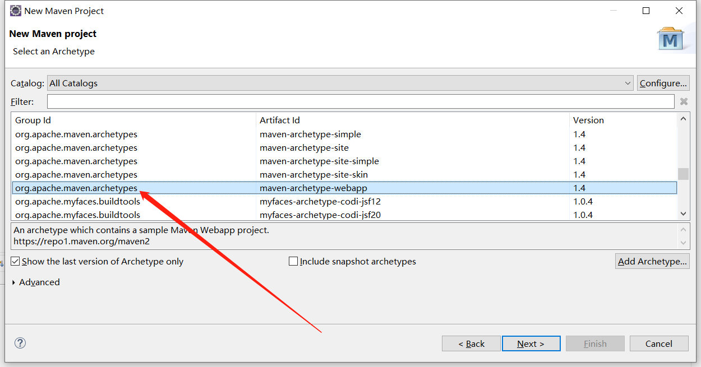This screenshot has height=367, width=701.
Task: Click the Maven M wizard banner icon
Action: coord(671,39)
